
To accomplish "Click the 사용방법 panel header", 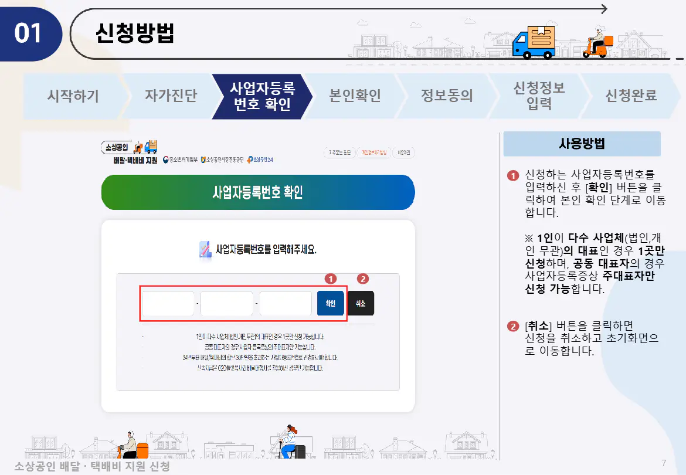I will tap(582, 144).
